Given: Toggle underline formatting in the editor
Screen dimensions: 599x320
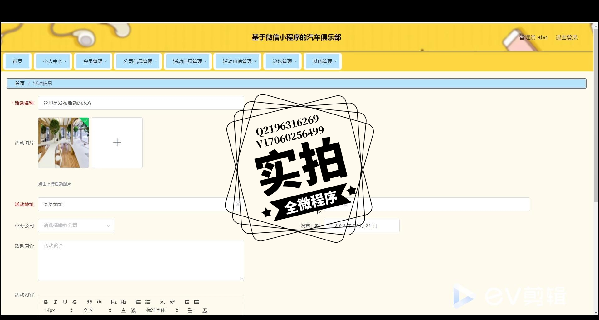Looking at the screenshot, I should pos(65,302).
